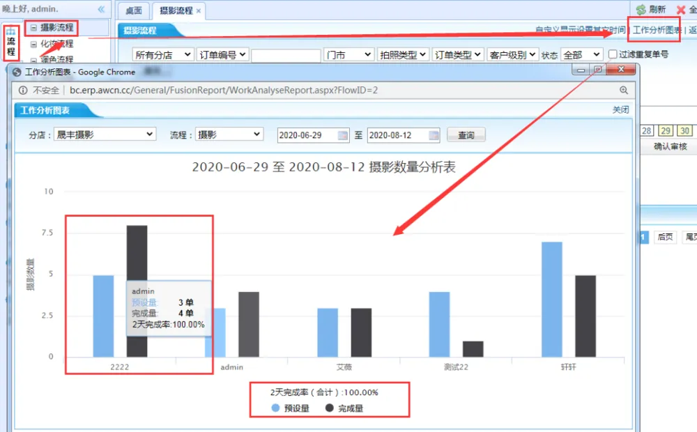Click the 刷新 refresh icon
697x432 pixels.
pos(641,10)
